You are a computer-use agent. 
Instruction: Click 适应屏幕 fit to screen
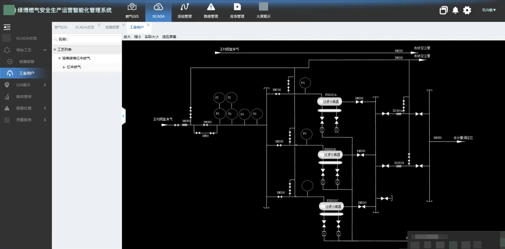169,37
